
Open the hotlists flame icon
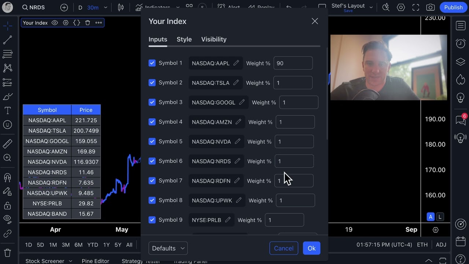pos(461,79)
